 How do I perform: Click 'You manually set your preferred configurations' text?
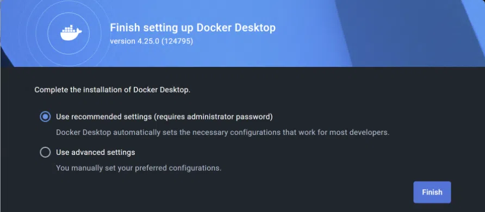[x=139, y=169]
